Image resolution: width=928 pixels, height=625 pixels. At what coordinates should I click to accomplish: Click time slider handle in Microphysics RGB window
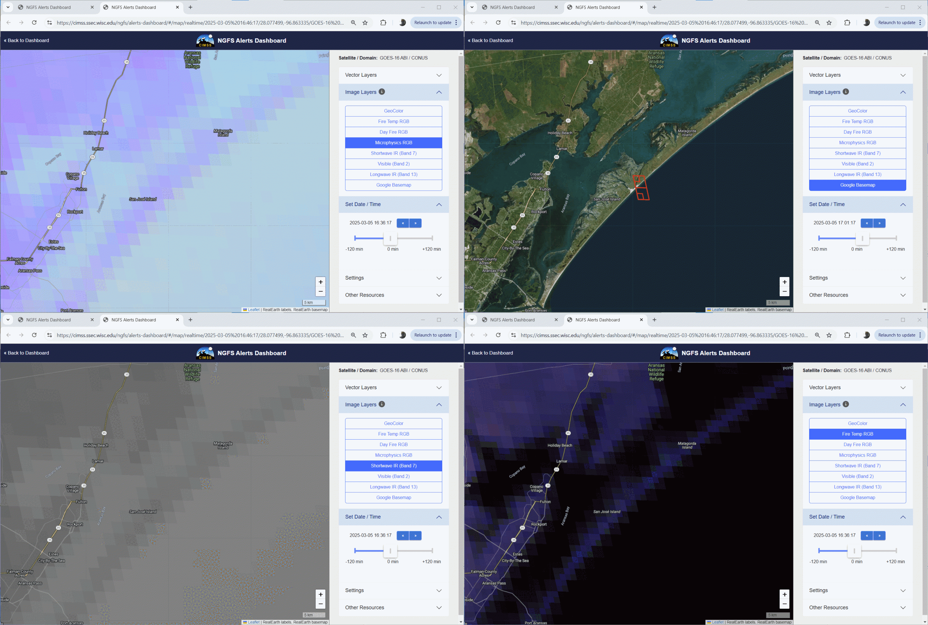coord(390,238)
